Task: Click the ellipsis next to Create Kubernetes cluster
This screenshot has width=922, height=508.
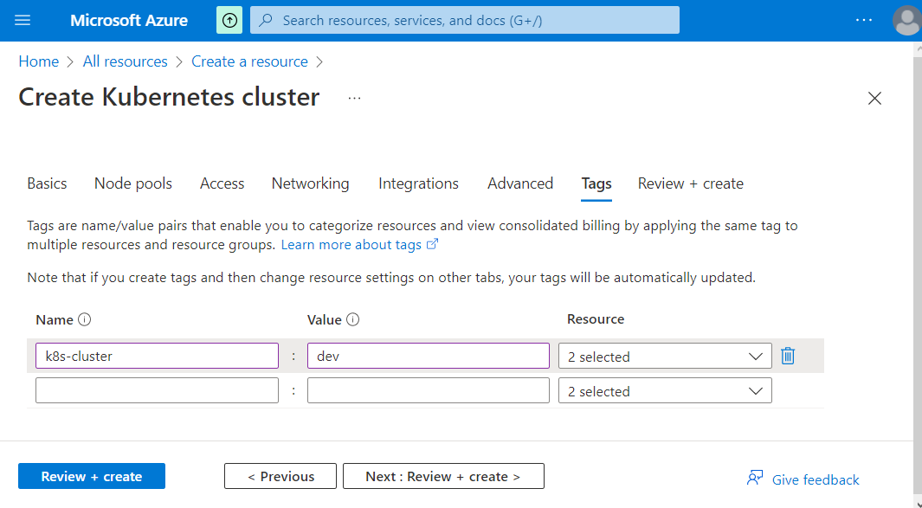Action: [354, 98]
